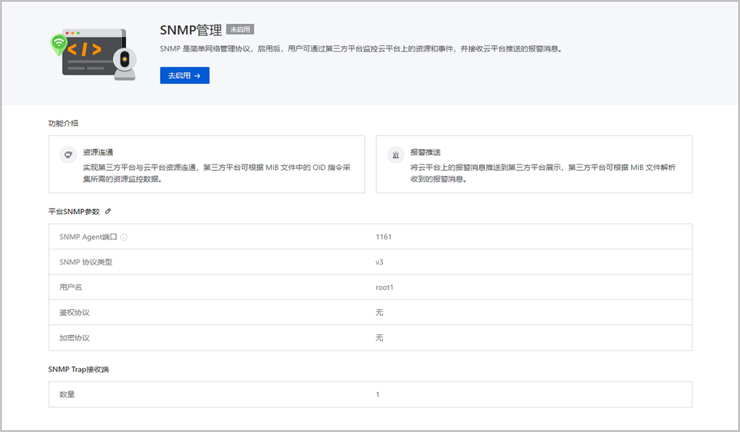Image resolution: width=740 pixels, height=432 pixels.
Task: Select the 报警推送 card title
Action: point(425,152)
